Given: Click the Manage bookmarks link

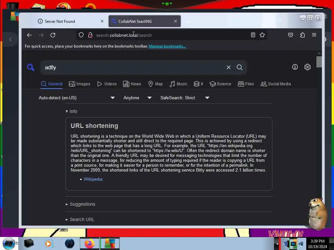Looking at the screenshot, I should [x=167, y=46].
